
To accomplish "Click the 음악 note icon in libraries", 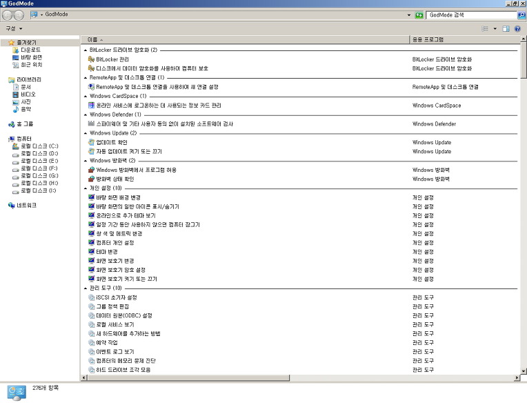I will pos(15,109).
